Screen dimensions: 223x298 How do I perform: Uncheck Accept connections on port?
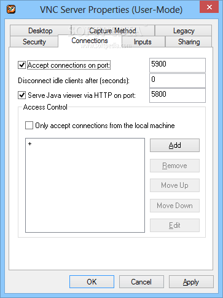[22, 65]
